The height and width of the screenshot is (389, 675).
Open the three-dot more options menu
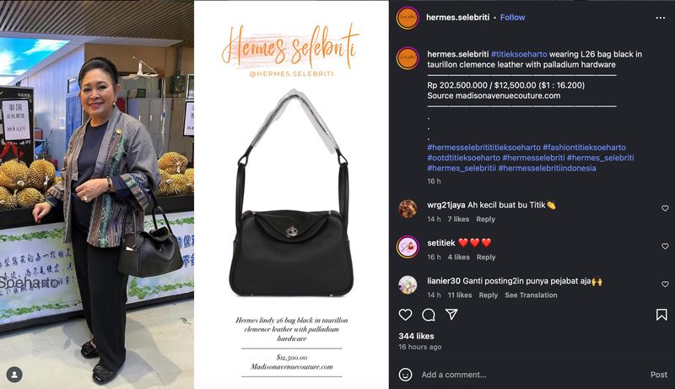coord(661,18)
